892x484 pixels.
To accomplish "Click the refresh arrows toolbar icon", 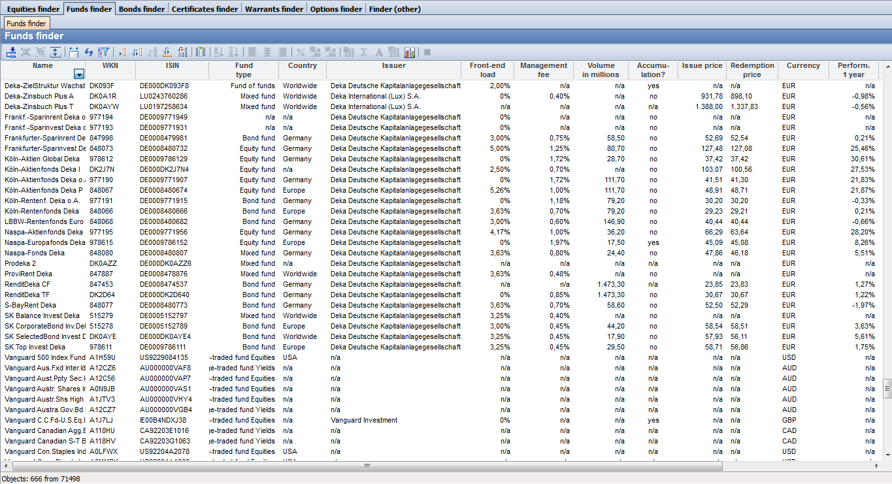I will click(89, 52).
